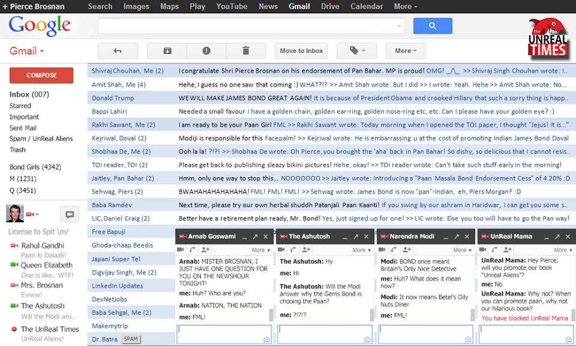
Task: Open More options in The Ashutosh chat
Action: pyautogui.click(x=362, y=250)
